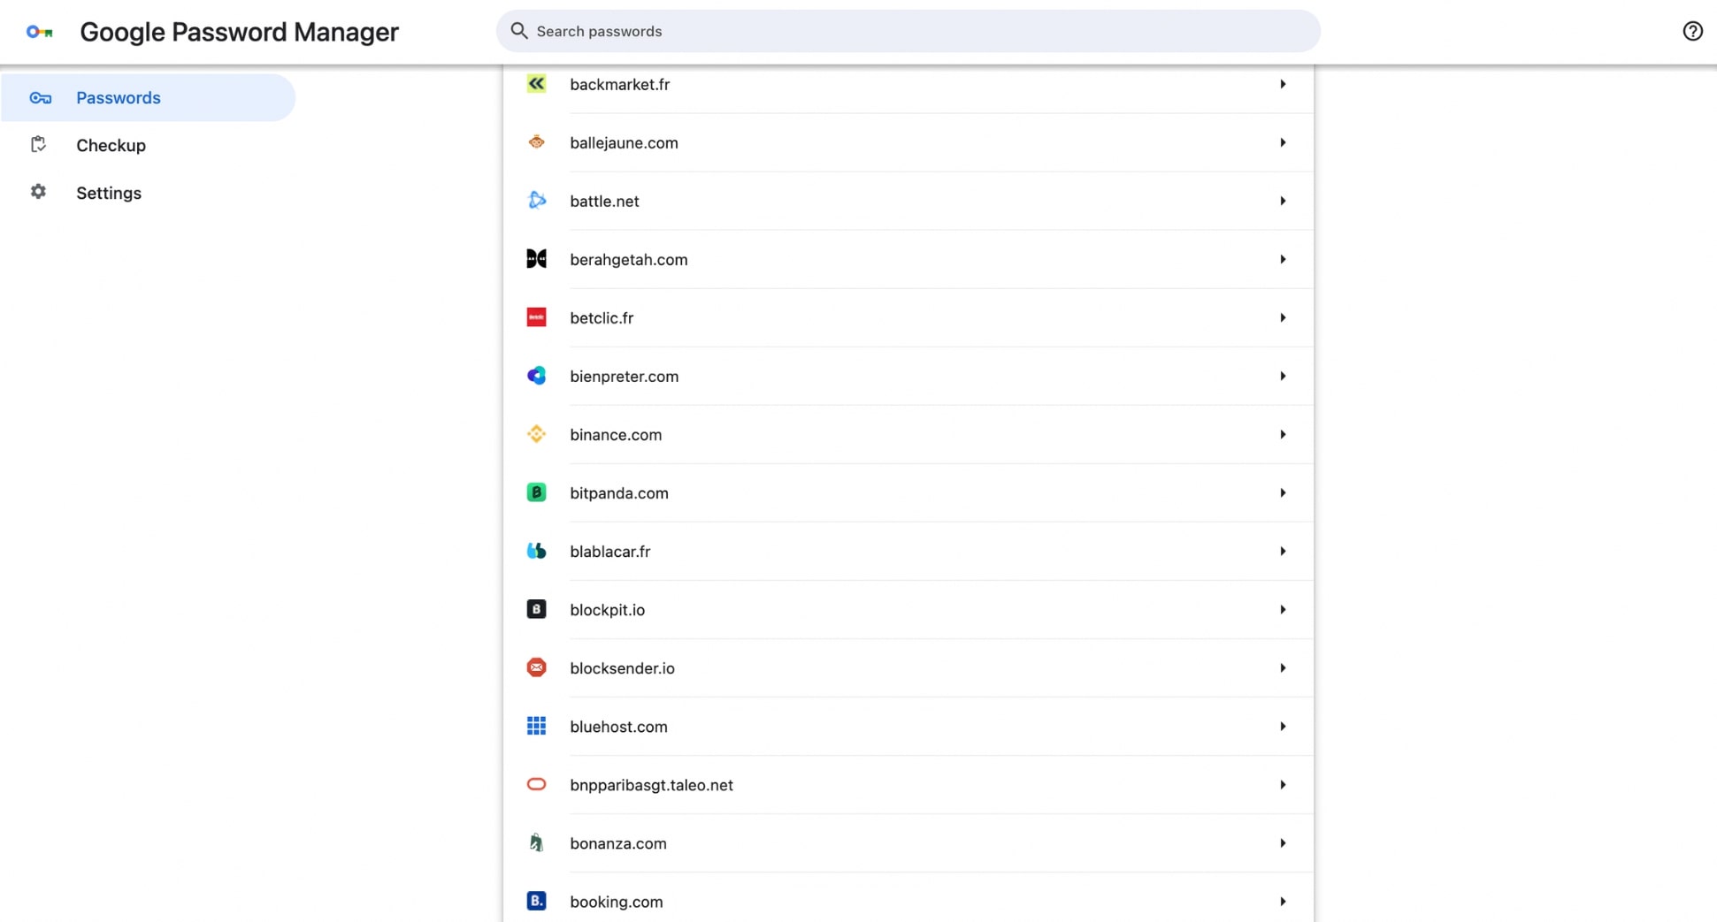
Task: Expand the blablacar.fr entry arrow
Action: [x=1283, y=551]
